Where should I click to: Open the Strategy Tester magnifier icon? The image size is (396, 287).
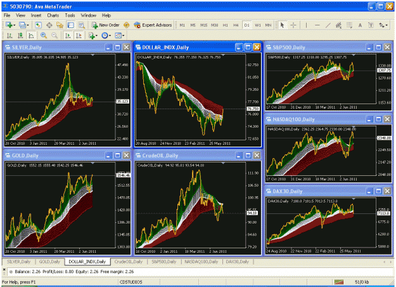81,25
